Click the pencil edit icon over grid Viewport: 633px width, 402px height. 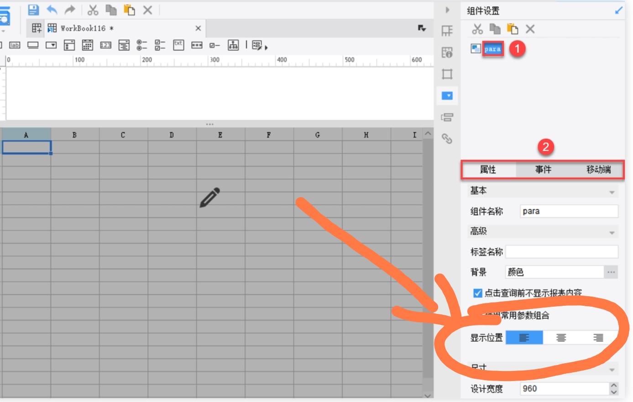[210, 198]
